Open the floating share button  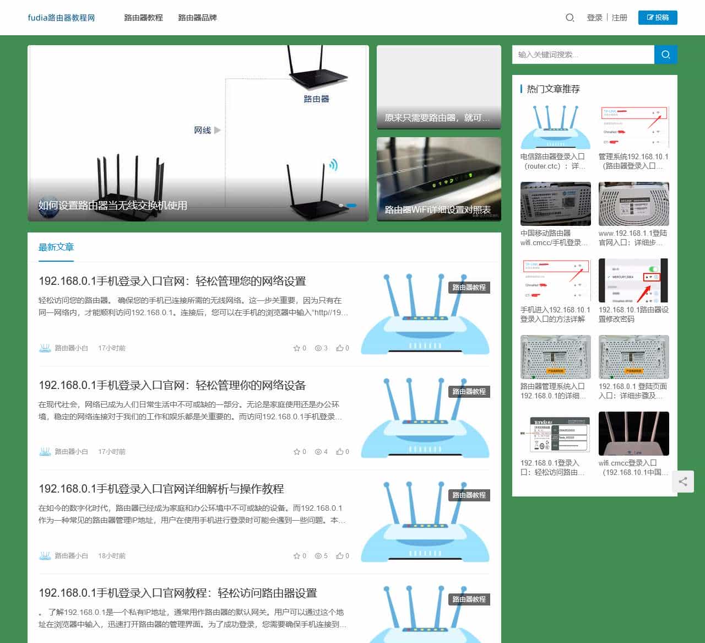pyautogui.click(x=683, y=482)
